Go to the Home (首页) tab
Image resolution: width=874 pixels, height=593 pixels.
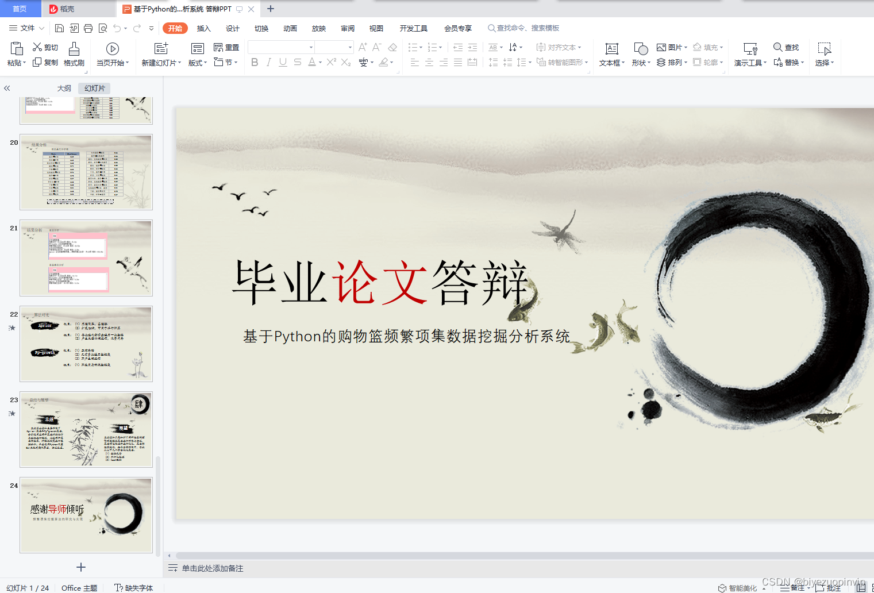point(20,9)
